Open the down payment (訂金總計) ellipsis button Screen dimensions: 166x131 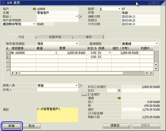84,94
